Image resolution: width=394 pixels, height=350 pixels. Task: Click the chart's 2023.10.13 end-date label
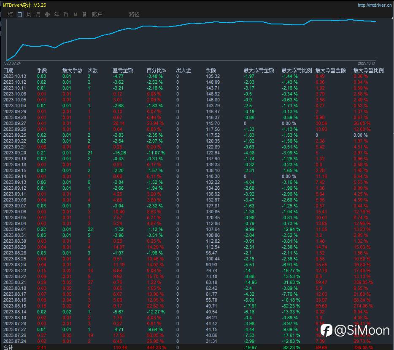click(366, 64)
